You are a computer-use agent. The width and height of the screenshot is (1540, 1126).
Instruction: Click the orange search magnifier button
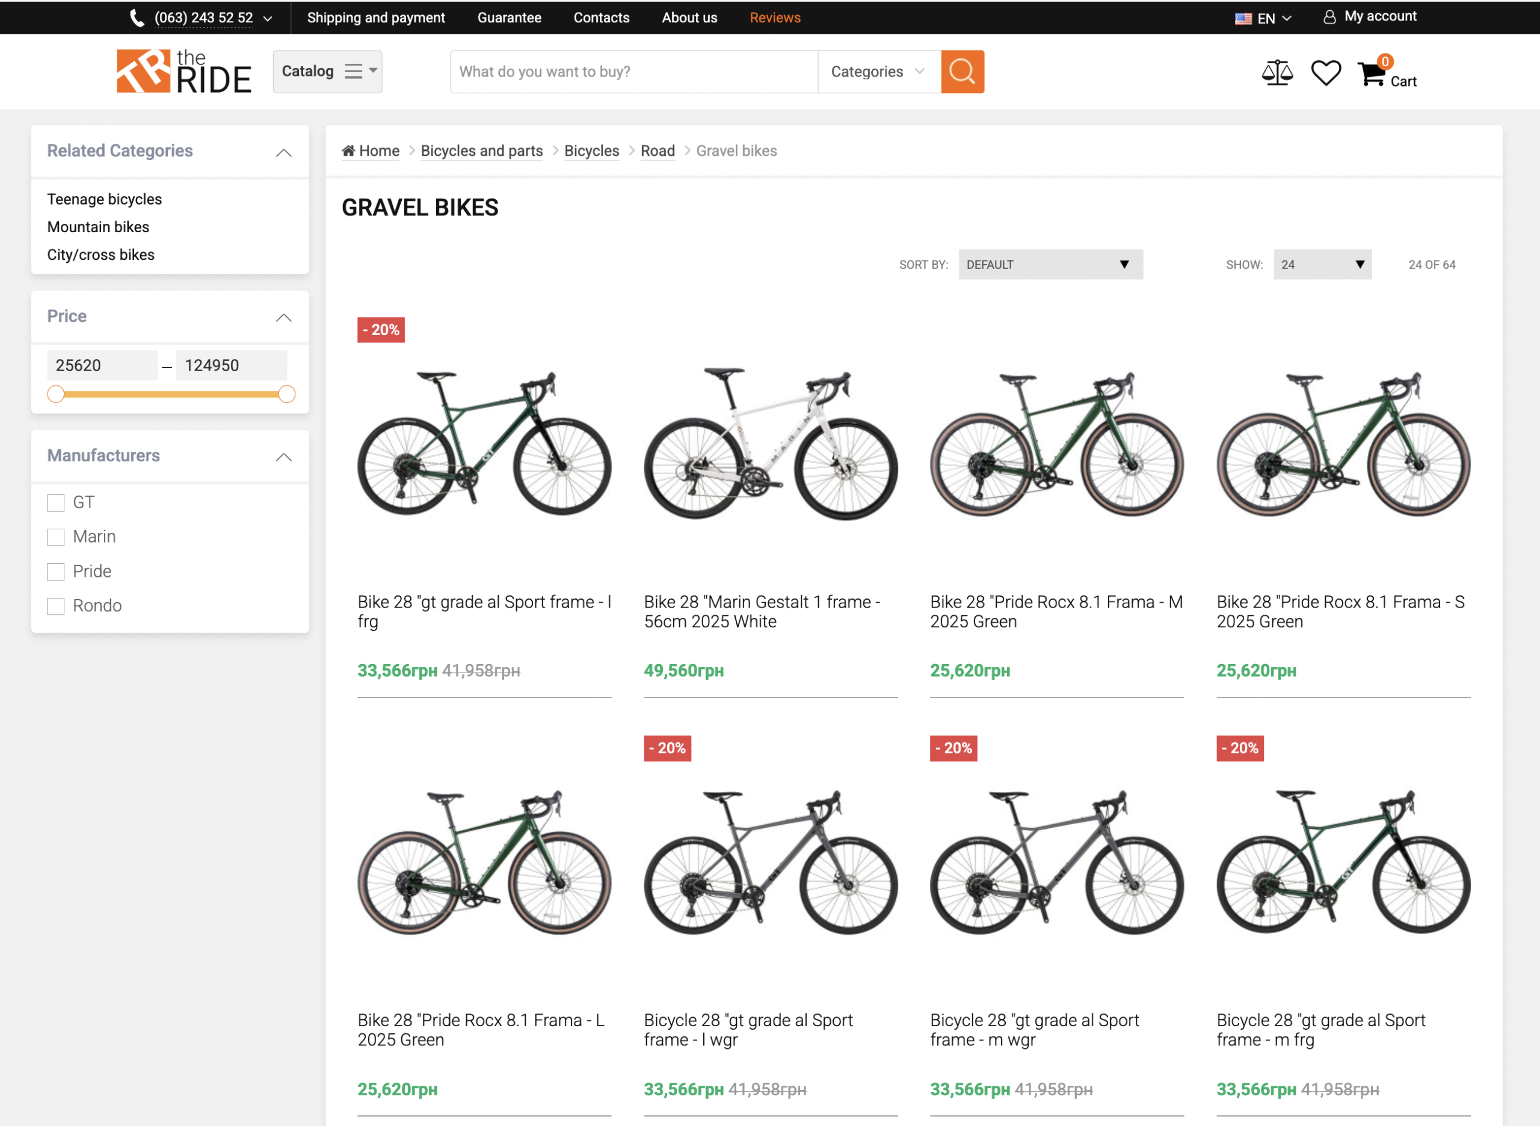962,72
